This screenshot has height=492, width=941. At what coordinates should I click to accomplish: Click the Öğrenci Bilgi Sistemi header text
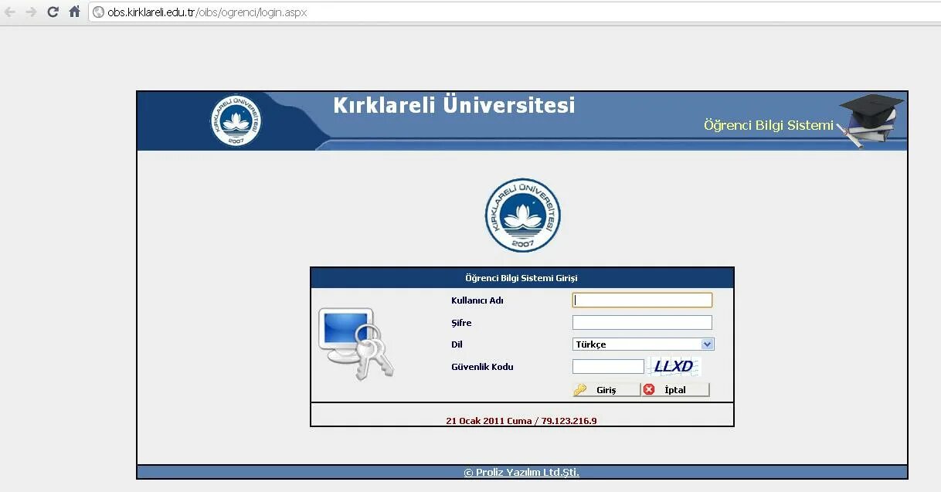(x=769, y=125)
